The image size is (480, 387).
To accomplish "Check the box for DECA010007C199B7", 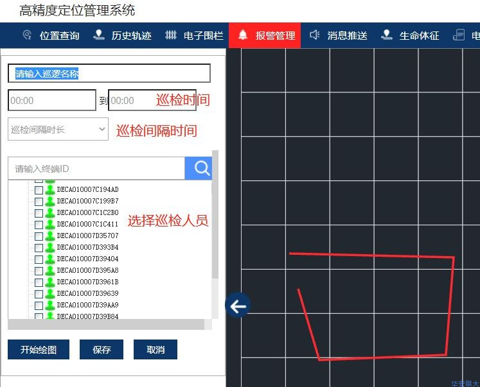I will pyautogui.click(x=39, y=202).
